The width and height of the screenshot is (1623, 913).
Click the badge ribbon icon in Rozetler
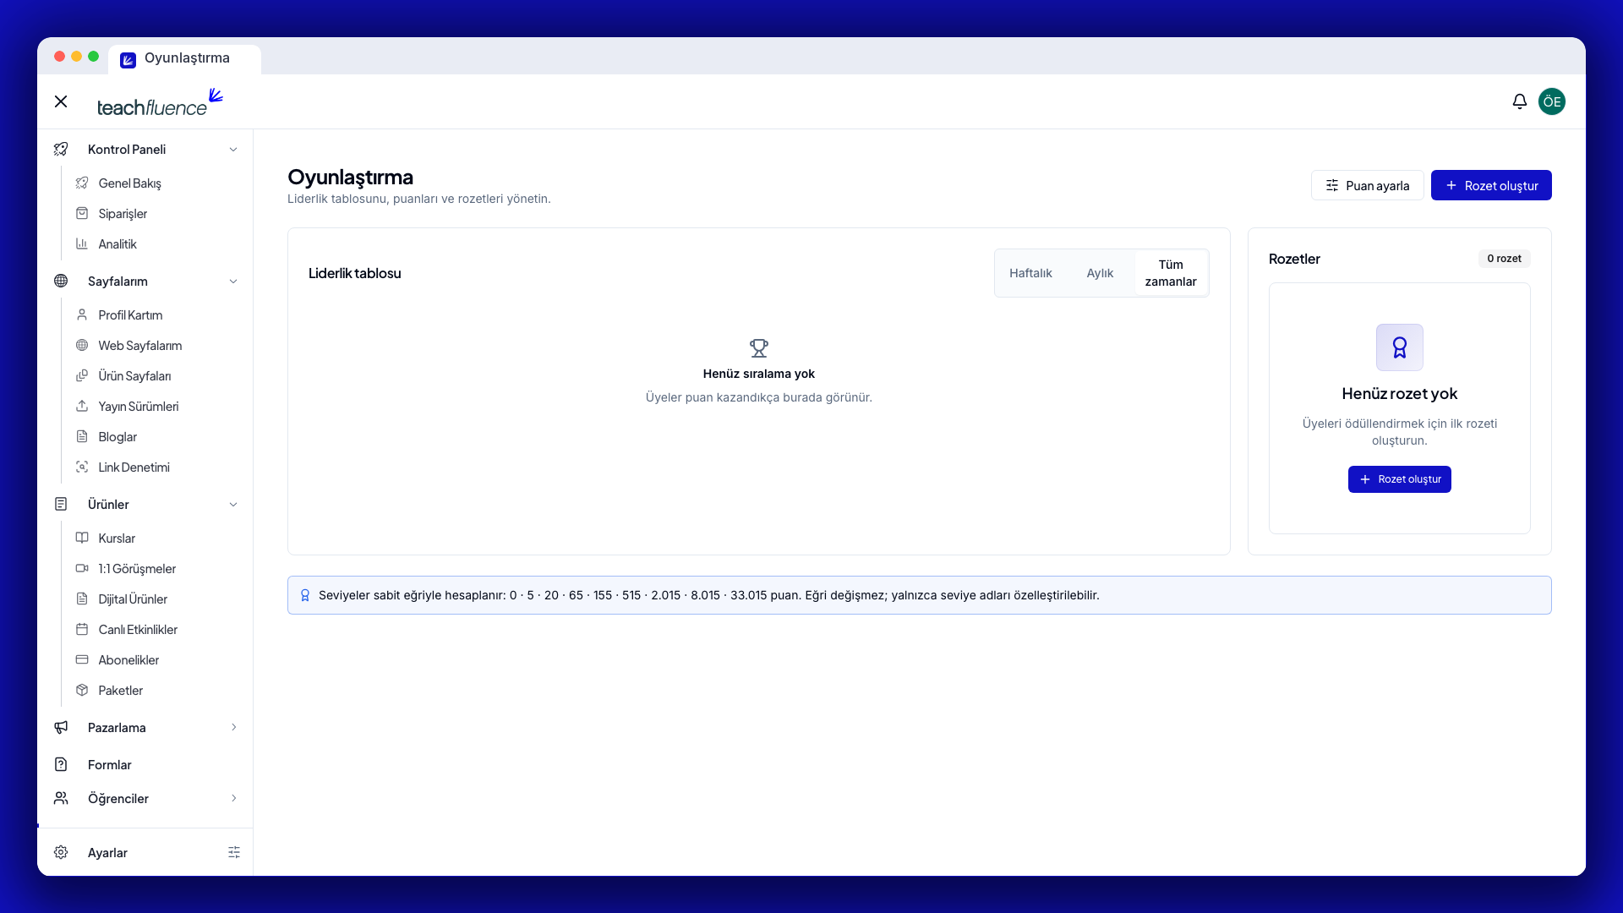[1400, 347]
